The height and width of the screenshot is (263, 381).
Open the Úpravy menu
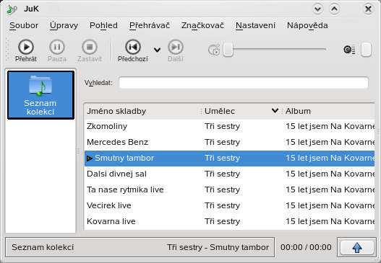click(x=64, y=25)
